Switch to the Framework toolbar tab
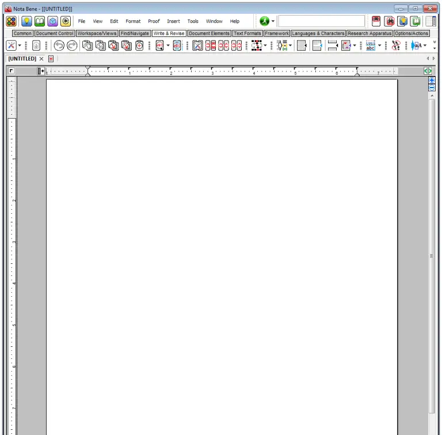This screenshot has height=435, width=442. click(x=277, y=33)
